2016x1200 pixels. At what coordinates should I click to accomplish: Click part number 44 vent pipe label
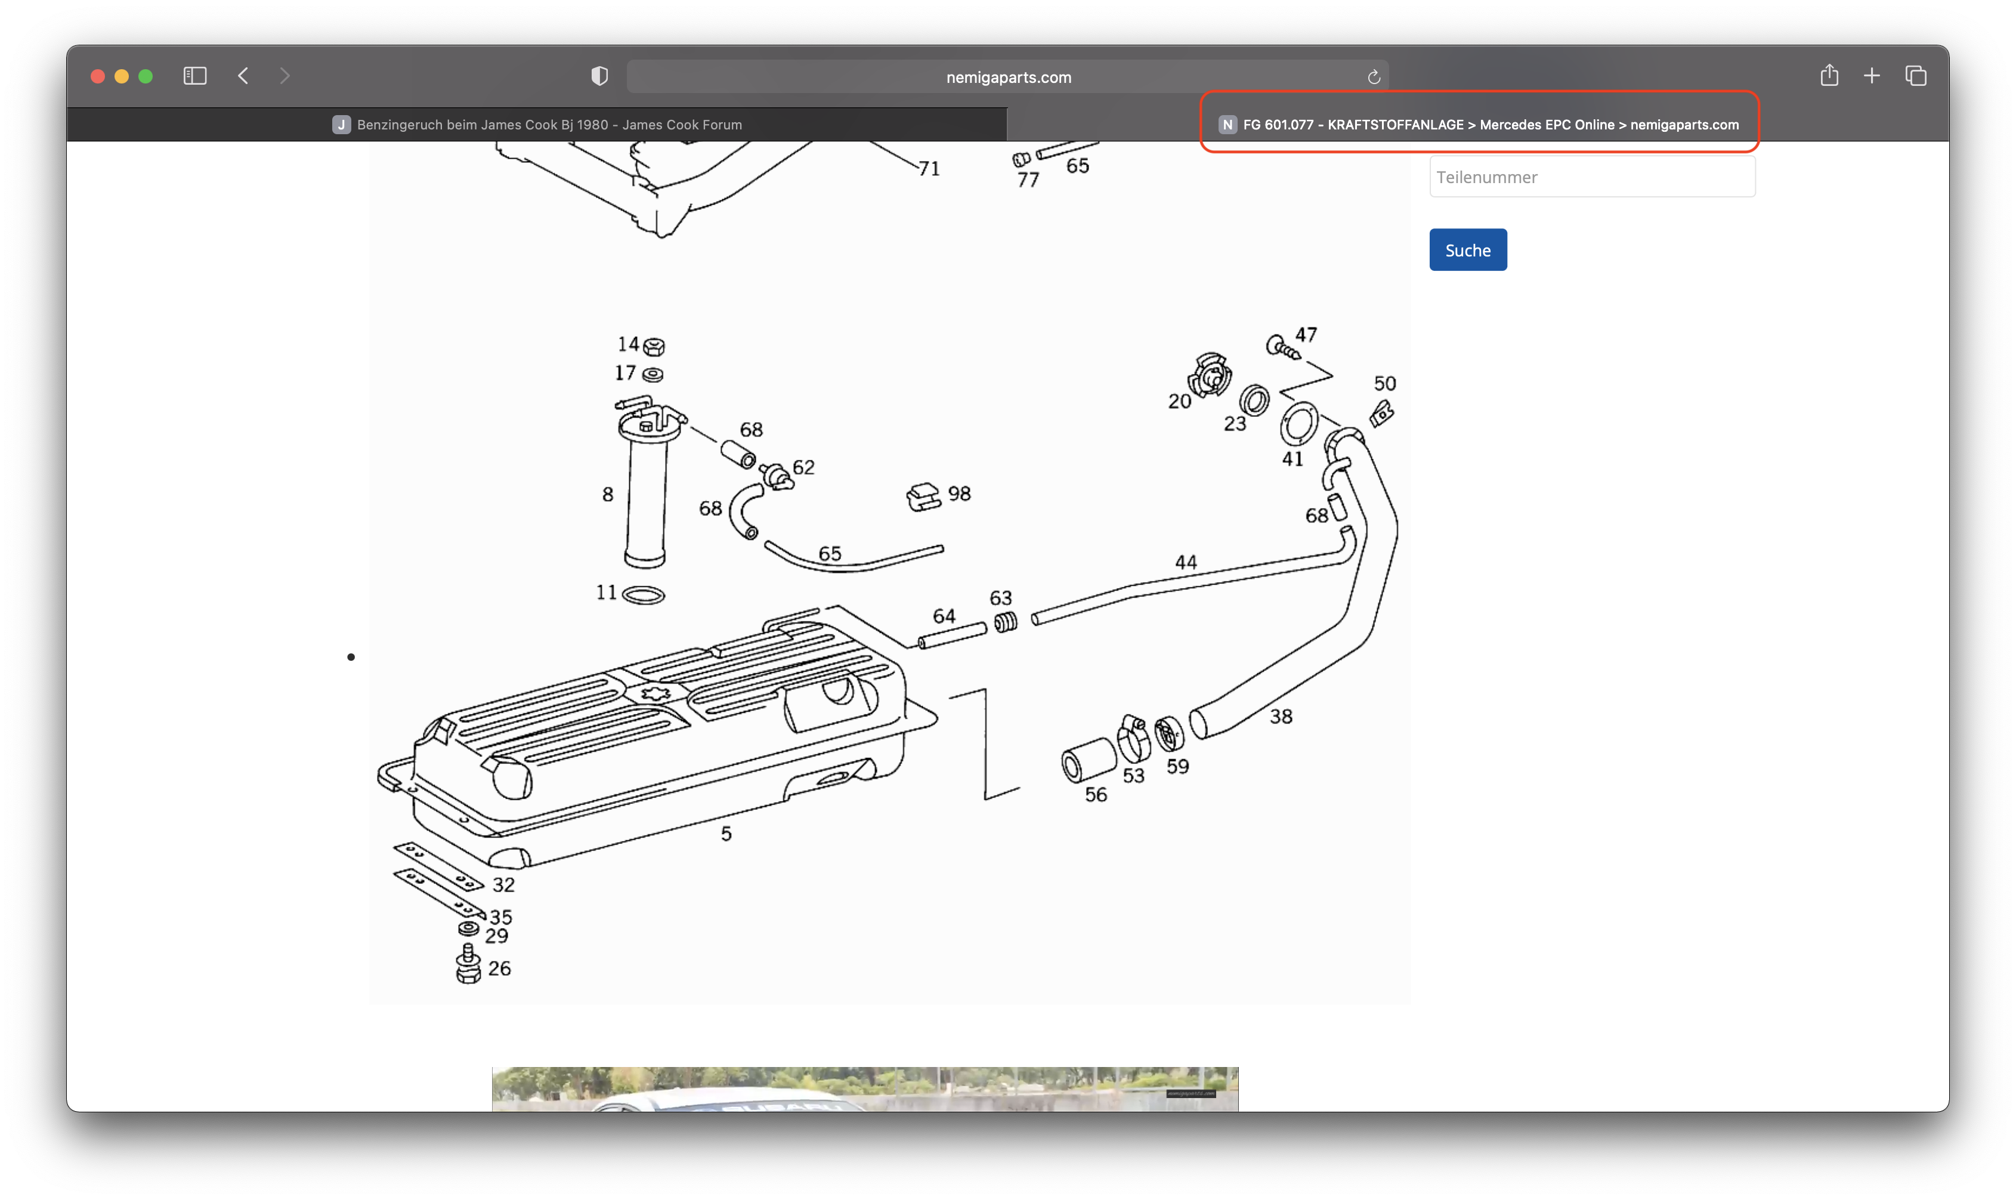pos(1186,562)
